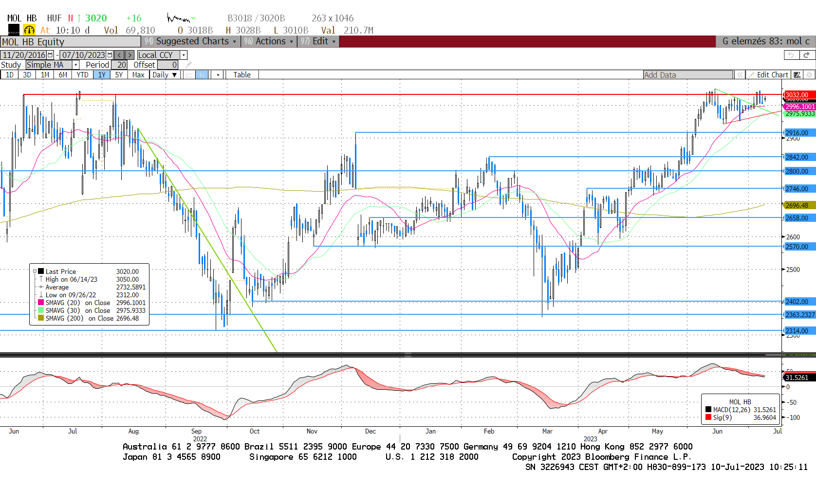The width and height of the screenshot is (816, 488).
Task: Click the Last Price black legend swatch
Action: click(41, 271)
